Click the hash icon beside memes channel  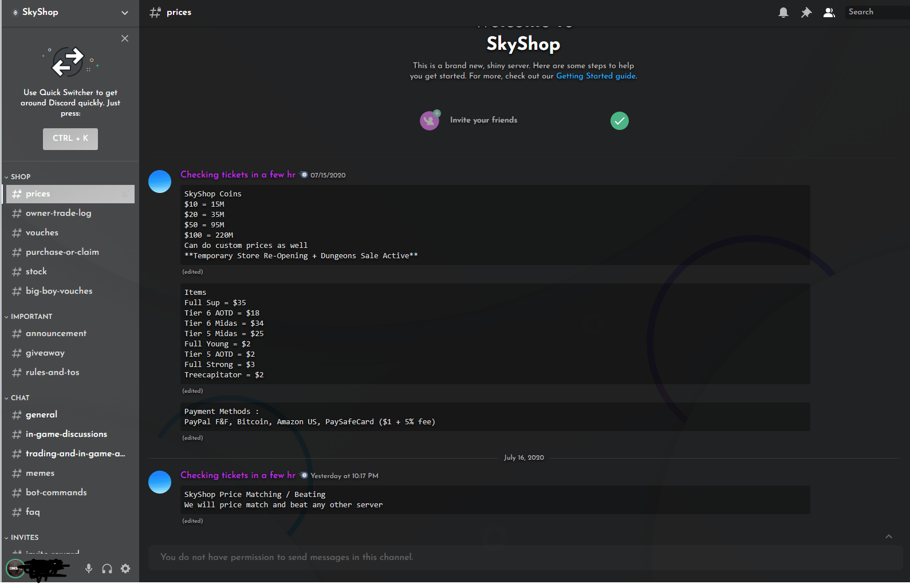point(17,473)
